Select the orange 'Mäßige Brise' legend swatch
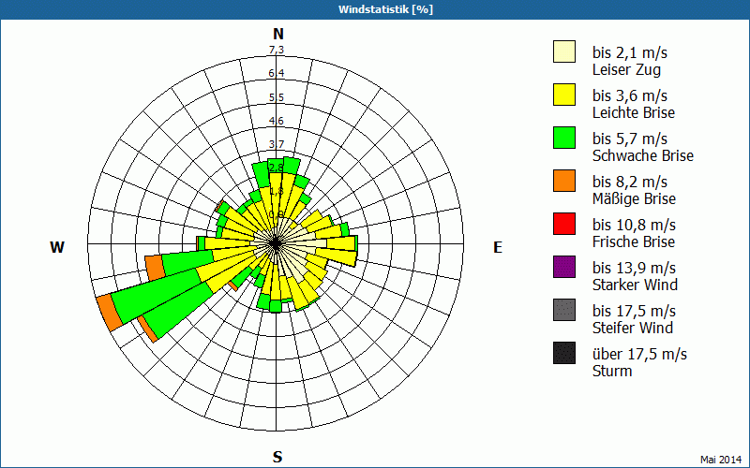This screenshot has width=750, height=468. coord(564,182)
